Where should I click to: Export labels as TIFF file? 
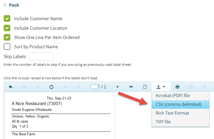coord(163,122)
